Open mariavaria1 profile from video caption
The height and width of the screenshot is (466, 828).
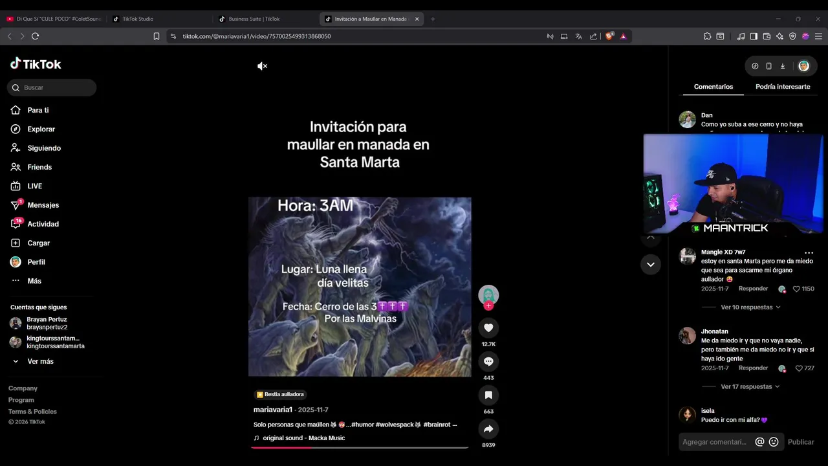(273, 410)
